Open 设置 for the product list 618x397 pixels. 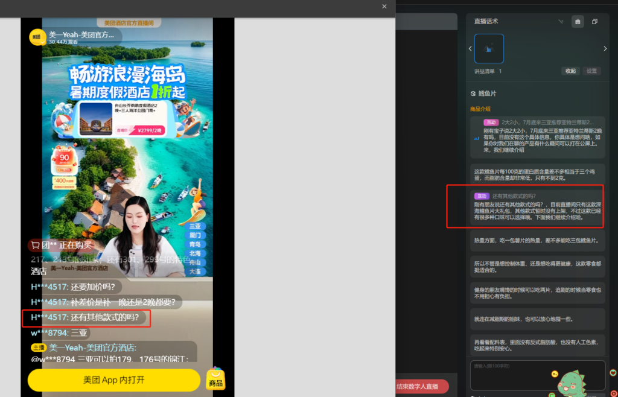pos(591,71)
